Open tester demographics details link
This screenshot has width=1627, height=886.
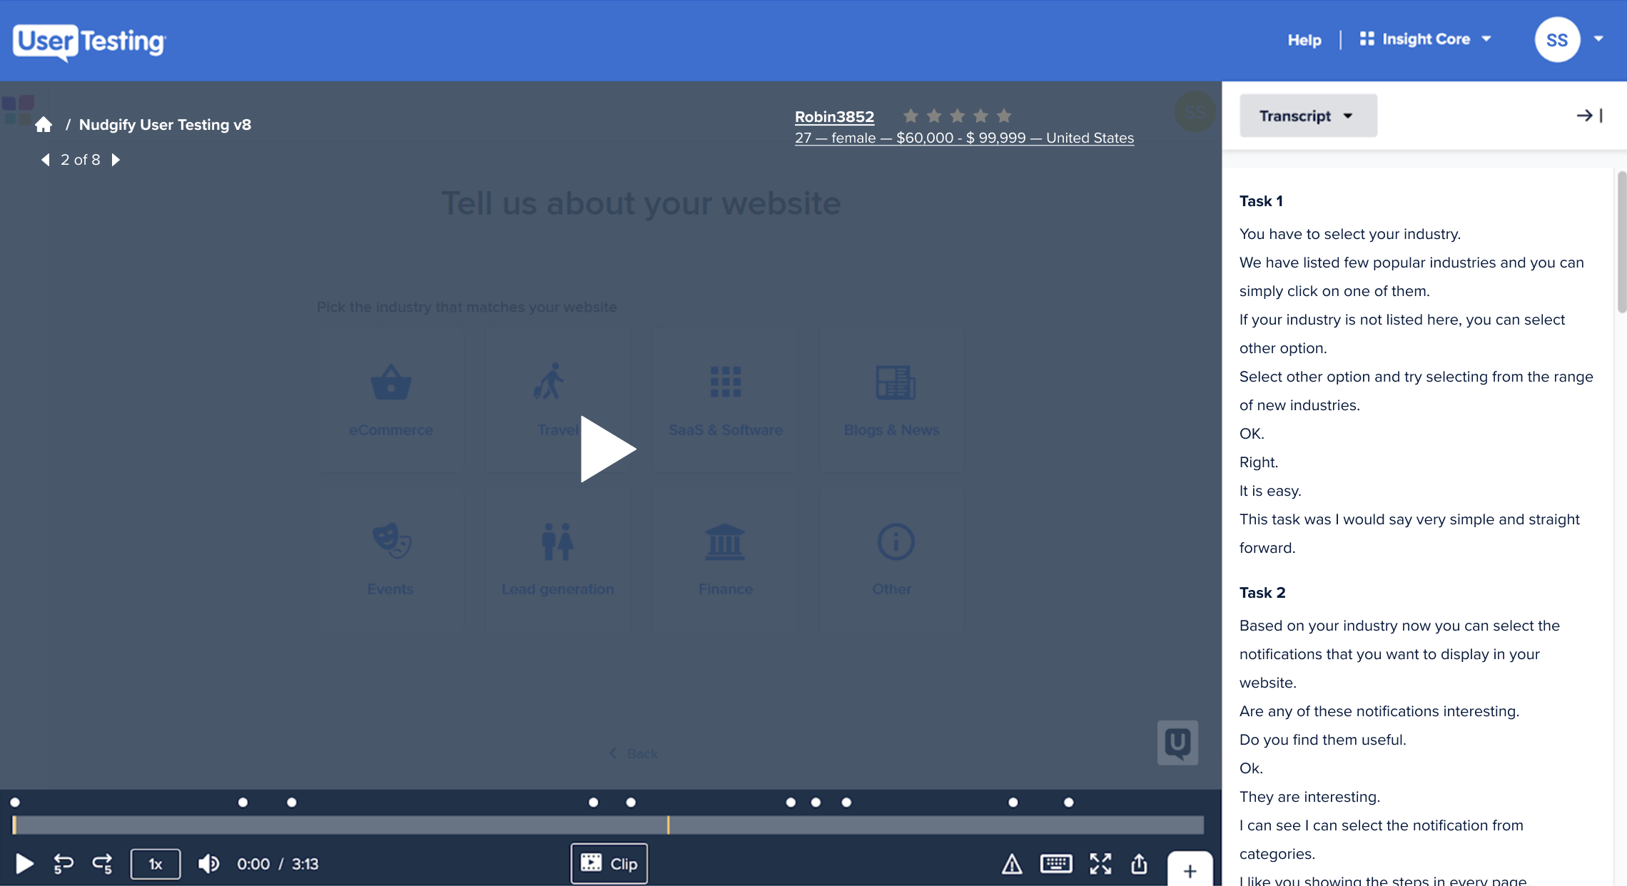tap(964, 138)
